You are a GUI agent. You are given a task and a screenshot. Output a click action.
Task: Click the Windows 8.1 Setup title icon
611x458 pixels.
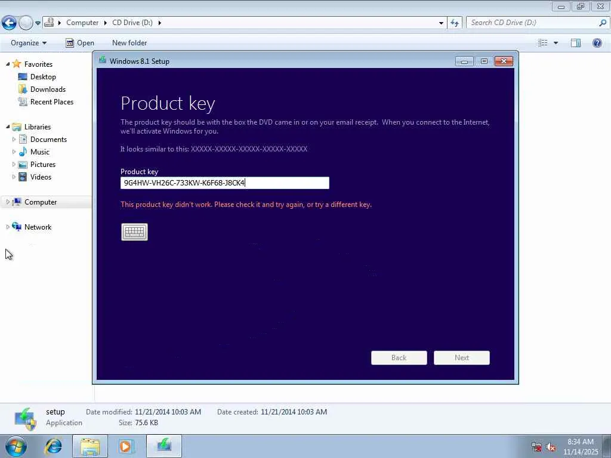[x=103, y=60]
